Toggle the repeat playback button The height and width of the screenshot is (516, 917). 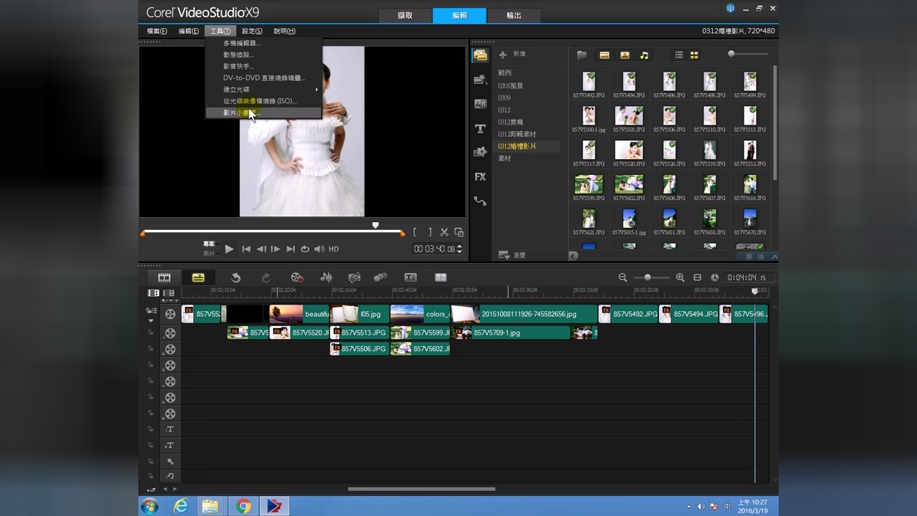[304, 249]
